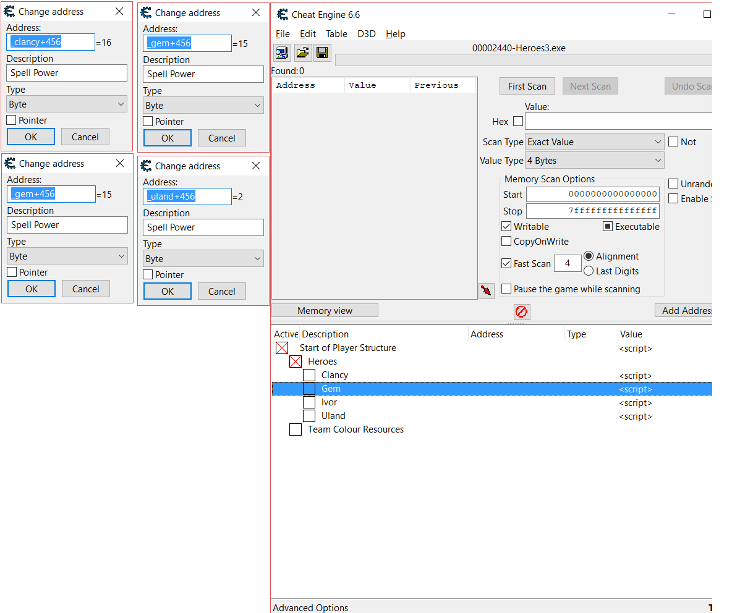Expand Type dropdown in _uland+456 dialog
Viewport: 732px width, 613px height.
click(203, 259)
